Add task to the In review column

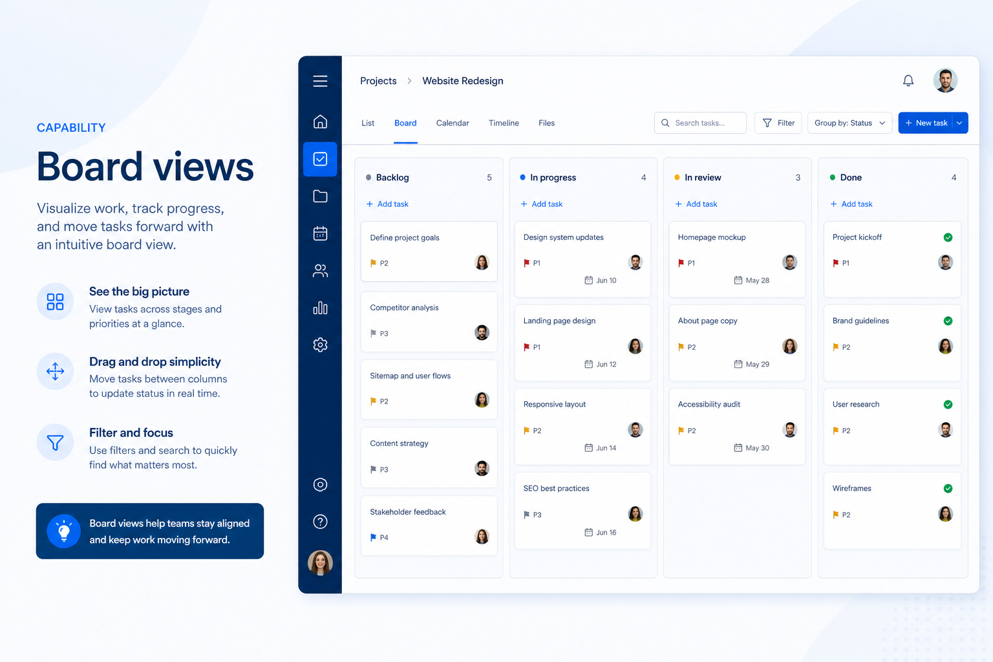[696, 204]
